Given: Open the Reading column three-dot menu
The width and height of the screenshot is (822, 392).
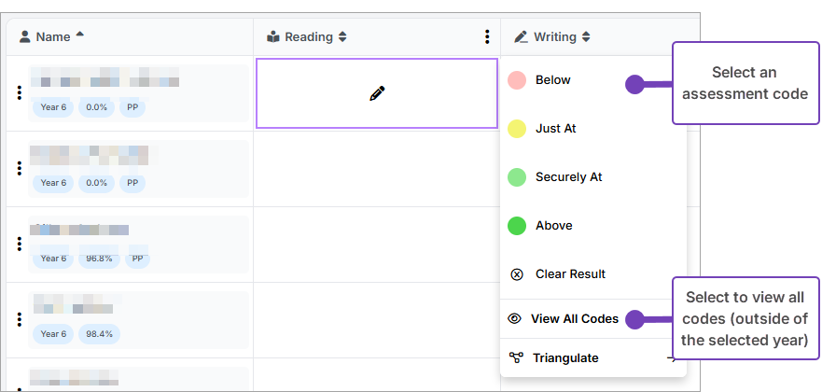Looking at the screenshot, I should click(x=487, y=37).
